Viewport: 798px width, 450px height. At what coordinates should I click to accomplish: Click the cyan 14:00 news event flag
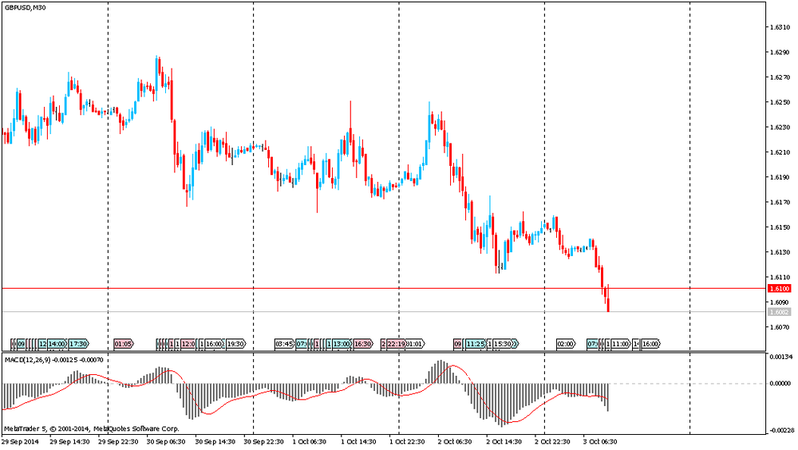pyautogui.click(x=57, y=344)
